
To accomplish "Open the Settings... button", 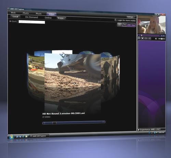I will 131,17.
